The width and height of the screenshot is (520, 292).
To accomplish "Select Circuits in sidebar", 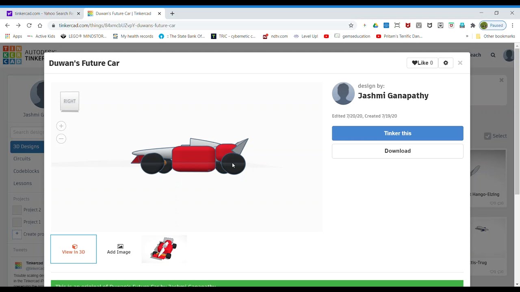I will tap(22, 159).
